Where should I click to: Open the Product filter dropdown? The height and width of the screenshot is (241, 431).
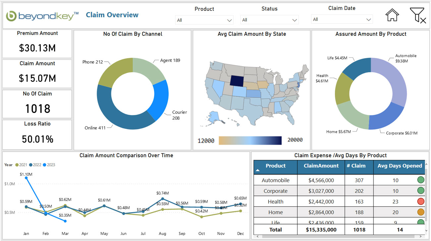204,20
